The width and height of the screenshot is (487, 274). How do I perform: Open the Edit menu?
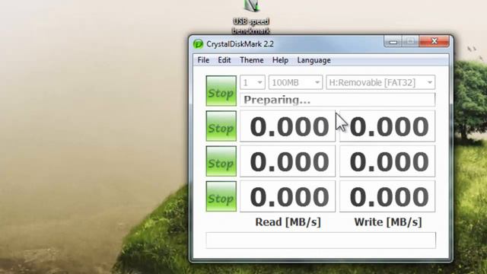pos(224,60)
